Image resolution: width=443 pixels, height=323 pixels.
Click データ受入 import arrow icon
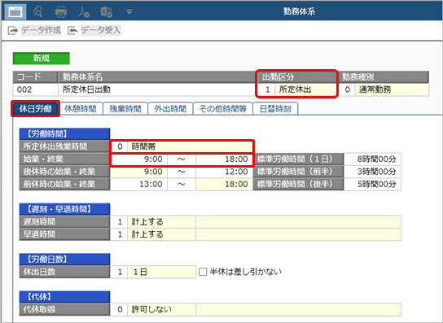point(72,30)
